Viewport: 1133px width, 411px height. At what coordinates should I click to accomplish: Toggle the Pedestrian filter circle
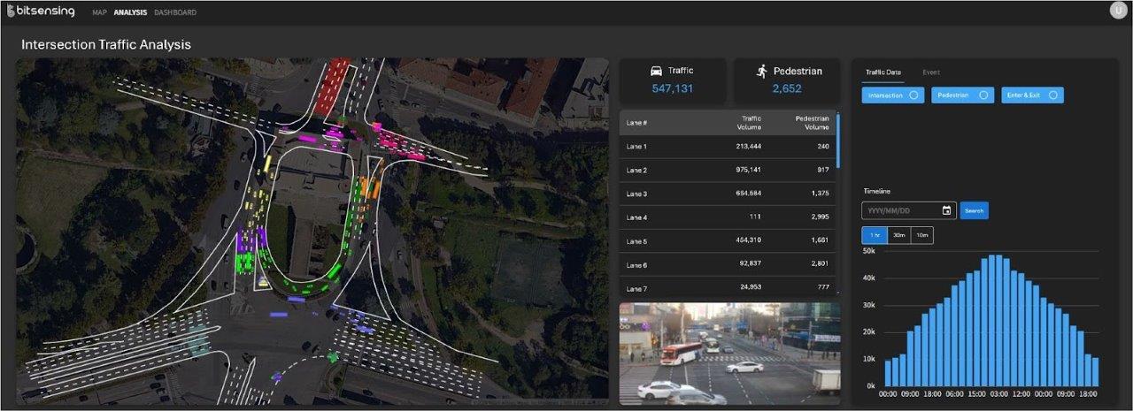pos(983,95)
